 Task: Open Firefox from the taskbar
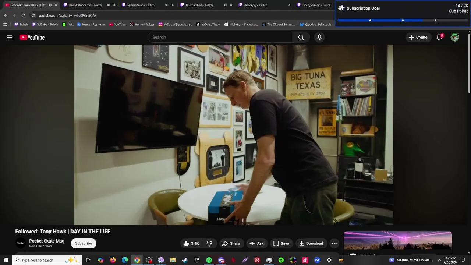pyautogui.click(x=113, y=260)
